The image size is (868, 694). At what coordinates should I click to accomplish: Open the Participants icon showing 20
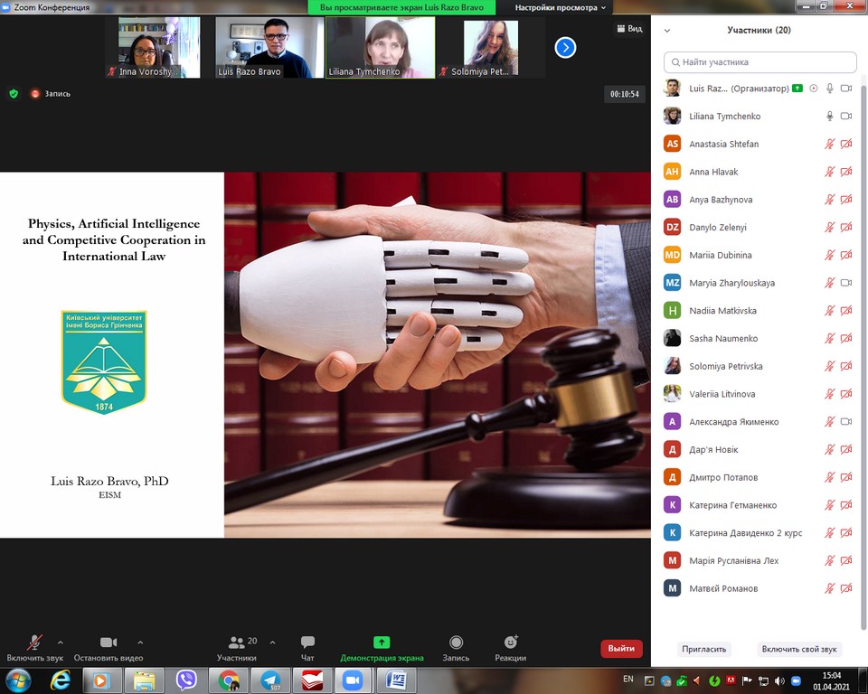click(237, 642)
